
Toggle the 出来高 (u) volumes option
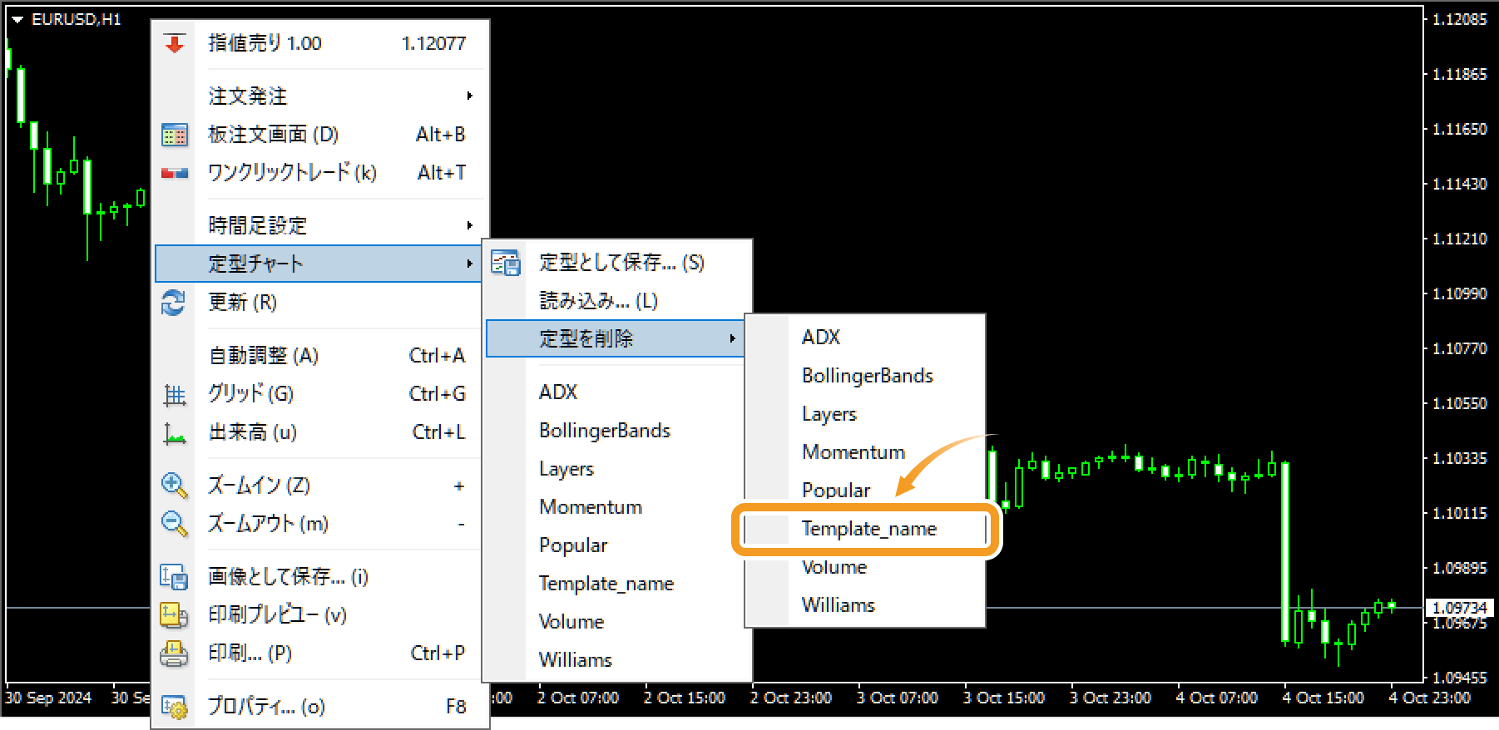(252, 432)
